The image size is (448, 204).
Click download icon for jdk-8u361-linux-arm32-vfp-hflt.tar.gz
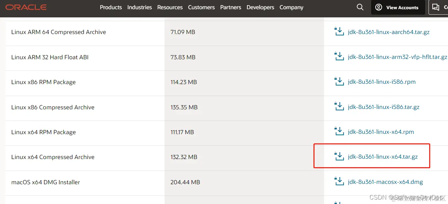(339, 57)
